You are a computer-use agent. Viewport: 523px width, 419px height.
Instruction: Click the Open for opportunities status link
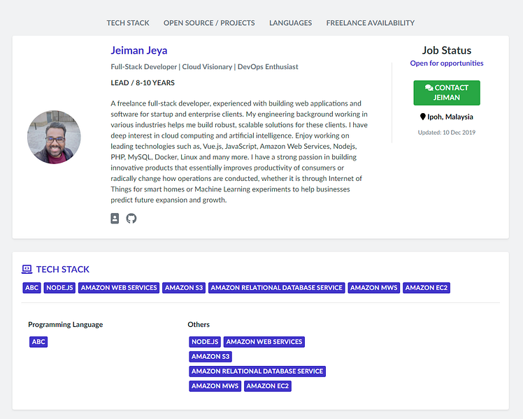447,64
